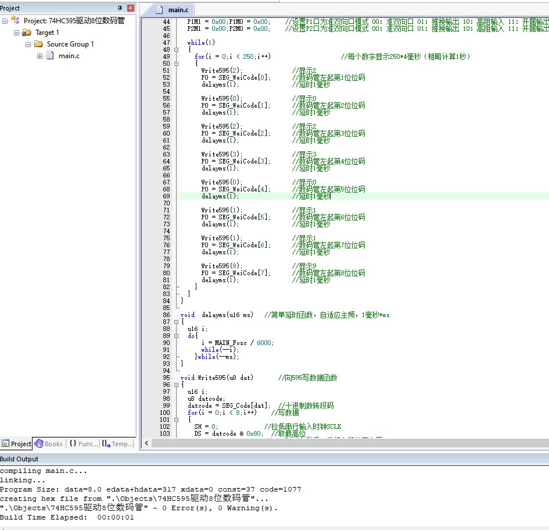549x530 pixels.
Task: Fold the while(1) block at line 48
Action: (176, 49)
